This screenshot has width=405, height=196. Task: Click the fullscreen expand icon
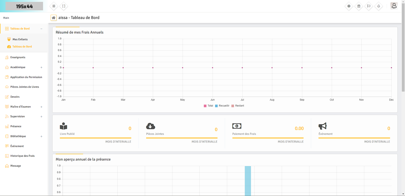(64, 6)
